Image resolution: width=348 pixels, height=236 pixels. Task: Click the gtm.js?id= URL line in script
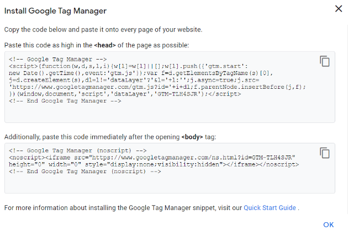pos(157,87)
